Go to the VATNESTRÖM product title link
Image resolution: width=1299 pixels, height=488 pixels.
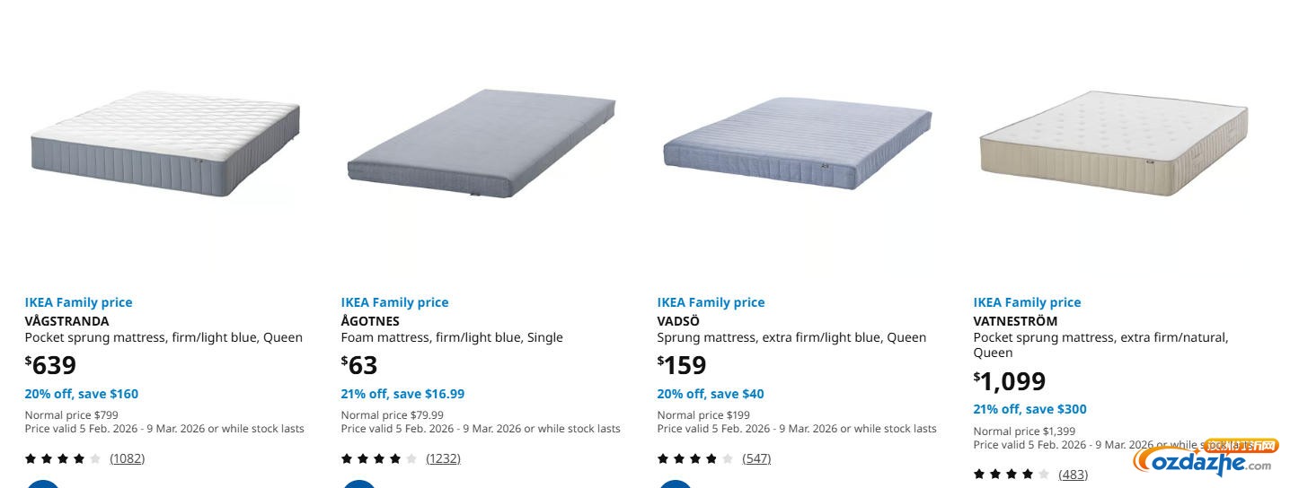point(1015,321)
